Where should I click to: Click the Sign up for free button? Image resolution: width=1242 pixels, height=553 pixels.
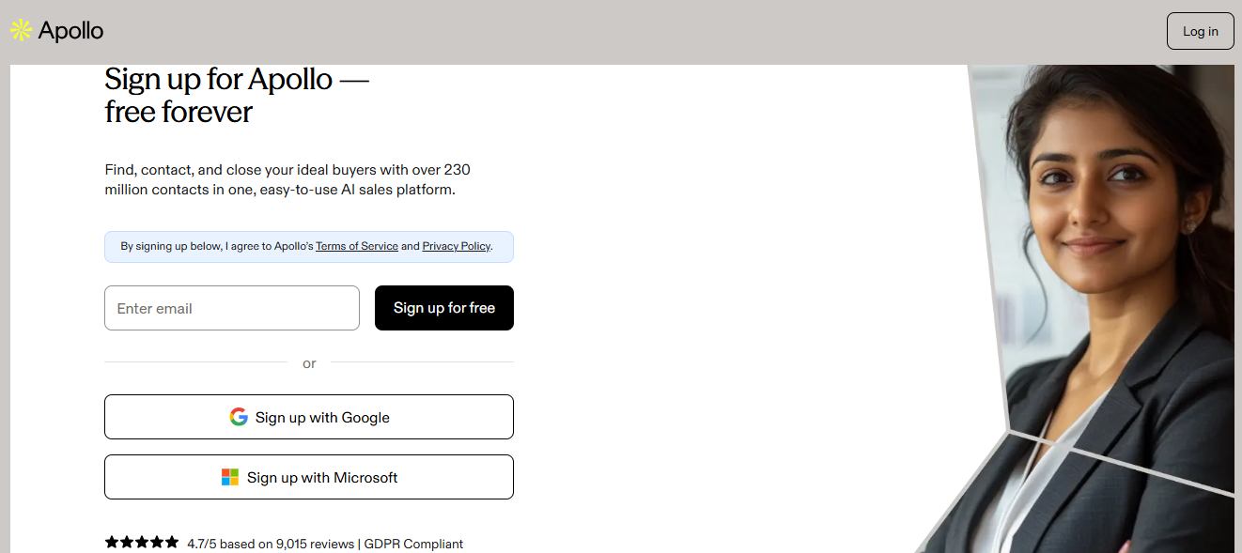click(444, 308)
